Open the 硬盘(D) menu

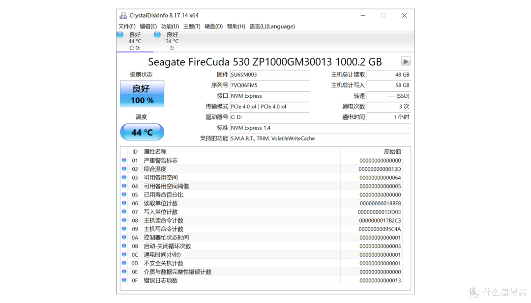click(x=213, y=27)
